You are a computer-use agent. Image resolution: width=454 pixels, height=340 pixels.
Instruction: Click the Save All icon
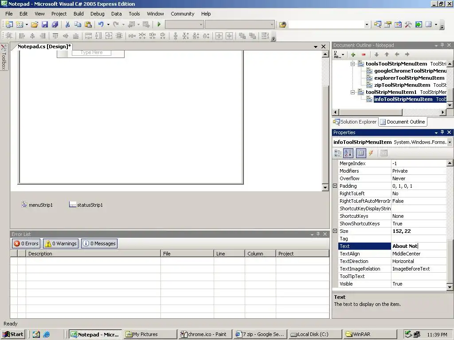(55, 25)
